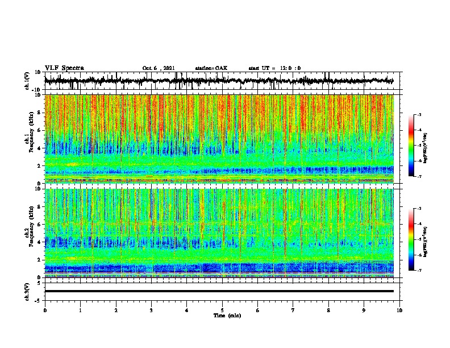Select the "4" kHz tick on ch.2 spectrogram
450x348 pixels.
pos(40,242)
